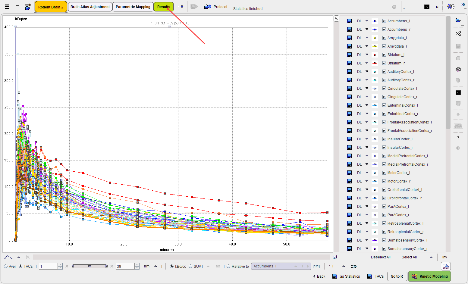Click the small camera icon below plot
Viewport: 468px width, 284px height.
click(x=335, y=257)
